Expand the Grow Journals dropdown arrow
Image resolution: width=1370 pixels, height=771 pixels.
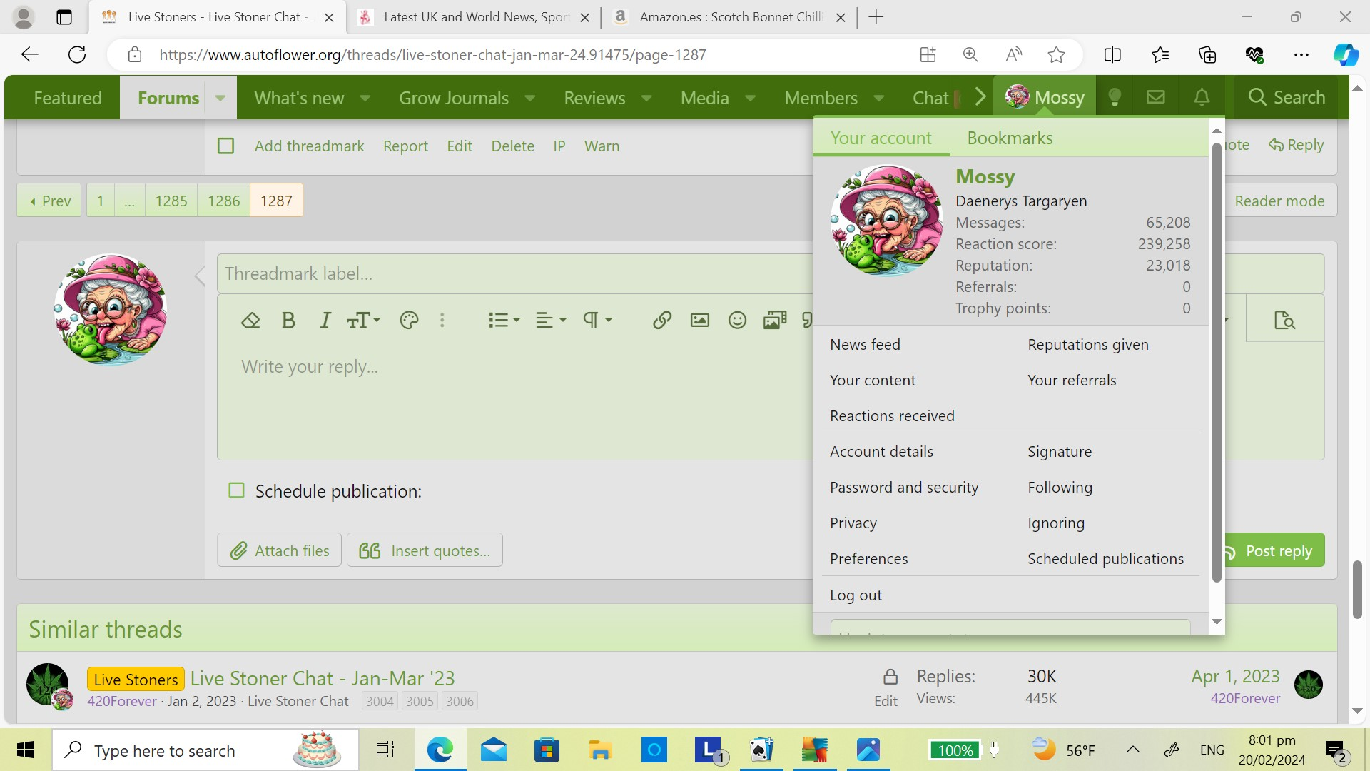coord(529,98)
